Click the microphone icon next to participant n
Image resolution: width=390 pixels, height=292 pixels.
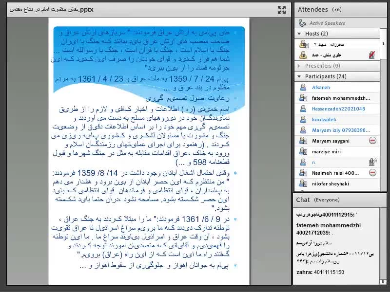point(371,162)
